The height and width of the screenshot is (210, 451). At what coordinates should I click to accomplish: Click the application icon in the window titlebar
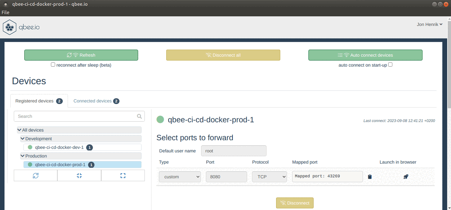[5, 4]
